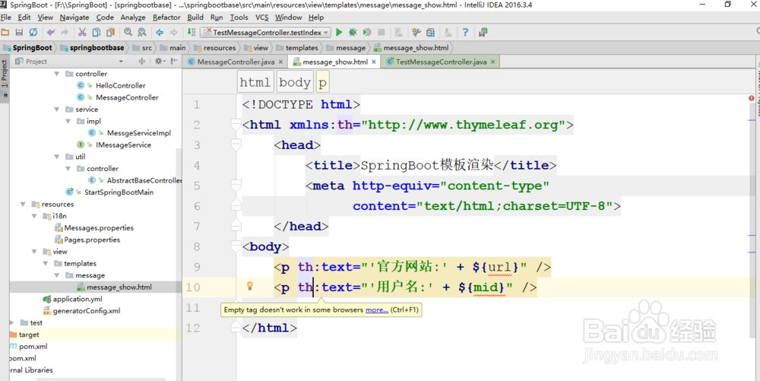The image size is (760, 381).
Task: Open the run configuration dropdown TestMessageController.testIndex
Action: [x=265, y=33]
